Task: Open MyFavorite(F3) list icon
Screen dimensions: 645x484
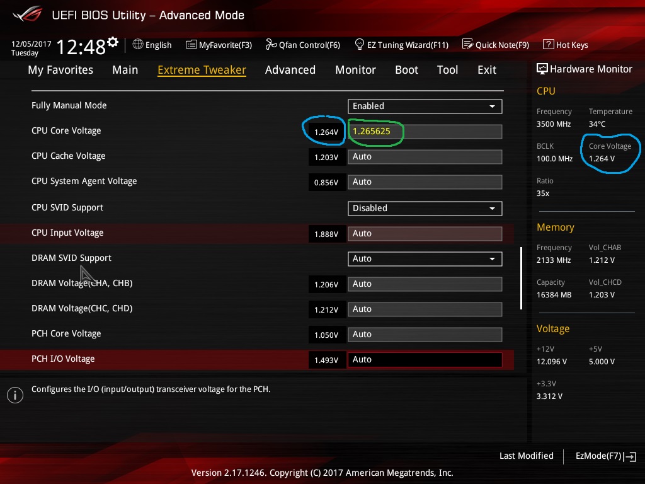Action: tap(191, 45)
